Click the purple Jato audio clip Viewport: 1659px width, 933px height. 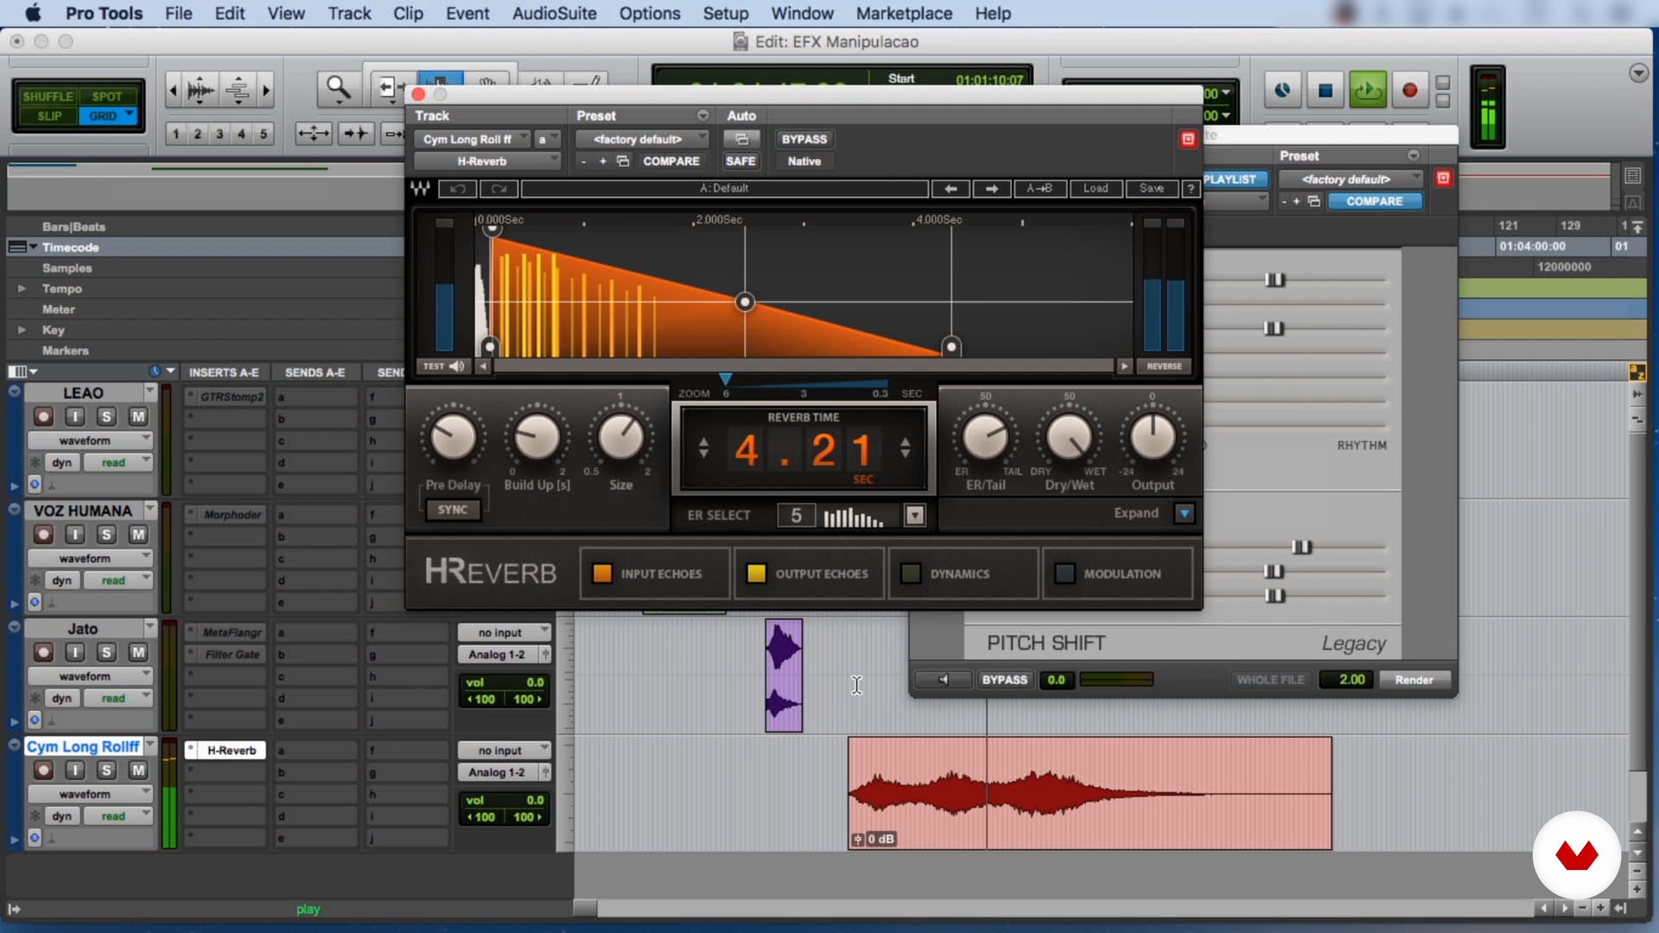point(784,676)
